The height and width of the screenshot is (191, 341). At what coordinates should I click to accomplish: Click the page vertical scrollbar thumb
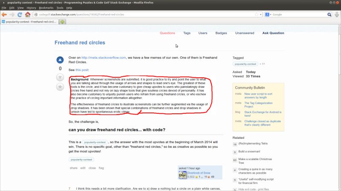point(339,54)
